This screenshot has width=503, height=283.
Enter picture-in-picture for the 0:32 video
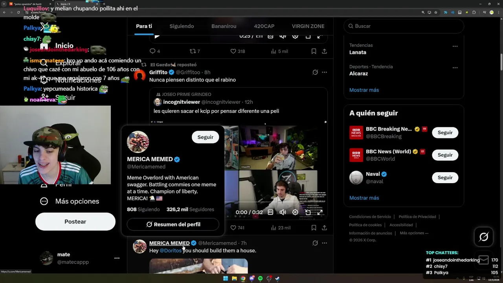click(x=308, y=212)
